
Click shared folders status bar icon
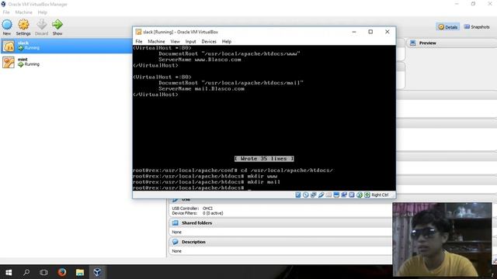328,195
